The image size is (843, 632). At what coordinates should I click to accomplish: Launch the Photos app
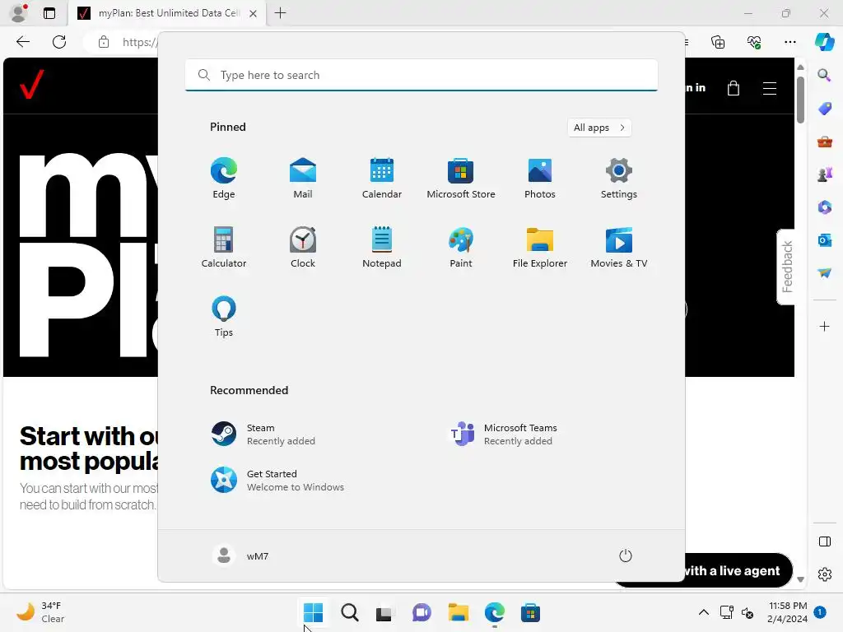[x=540, y=179]
